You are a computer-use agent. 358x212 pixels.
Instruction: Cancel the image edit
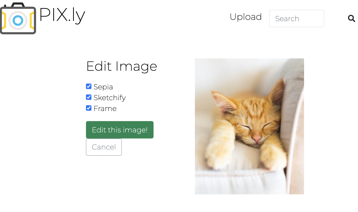point(104,147)
